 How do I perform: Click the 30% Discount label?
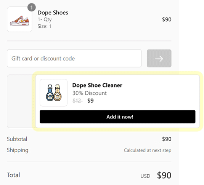pyautogui.click(x=90, y=93)
